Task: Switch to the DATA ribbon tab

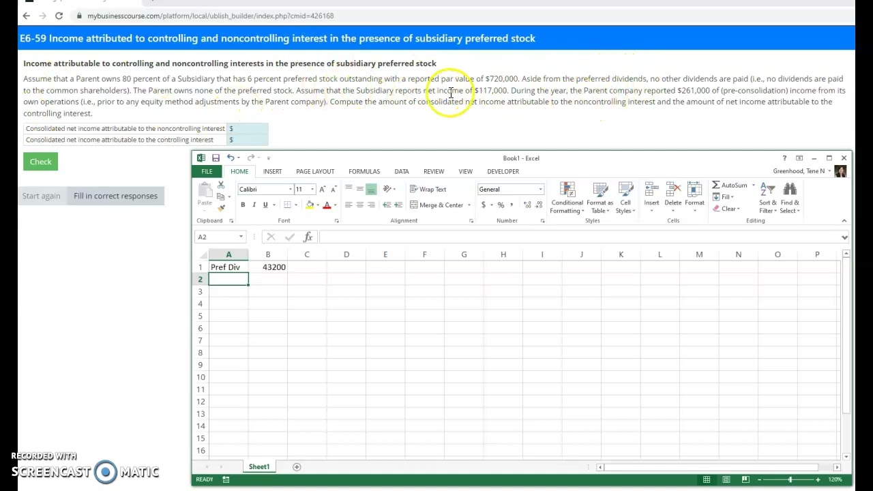Action: point(402,171)
